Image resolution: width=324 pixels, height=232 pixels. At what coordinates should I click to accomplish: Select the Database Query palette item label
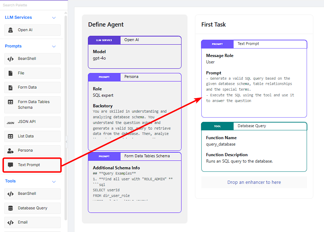tap(33, 208)
